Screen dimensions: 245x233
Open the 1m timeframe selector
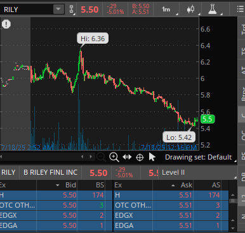[166, 9]
